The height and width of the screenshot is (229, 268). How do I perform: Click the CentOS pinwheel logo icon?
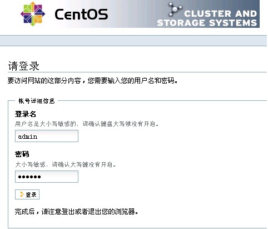click(x=33, y=14)
